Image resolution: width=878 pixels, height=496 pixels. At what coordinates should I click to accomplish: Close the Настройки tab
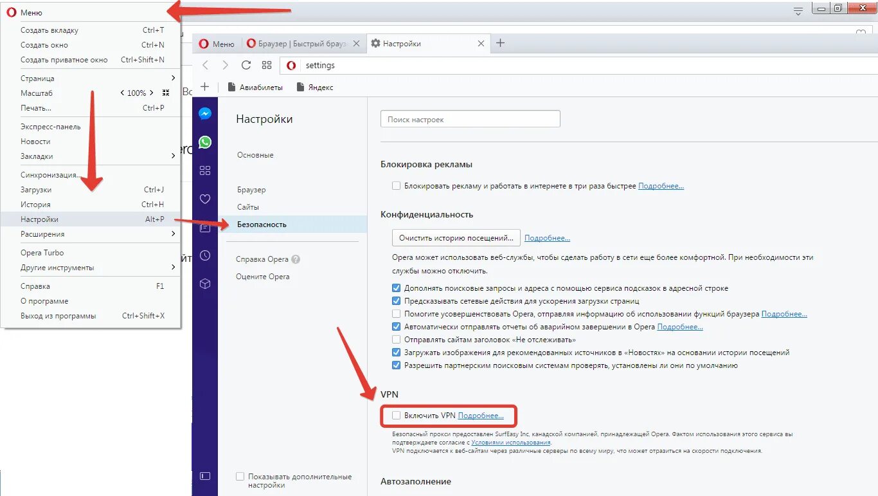pyautogui.click(x=481, y=44)
